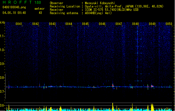The height and width of the screenshot is (111, 175).
Task: Click the 0844 time marker
Action: (69, 24)
